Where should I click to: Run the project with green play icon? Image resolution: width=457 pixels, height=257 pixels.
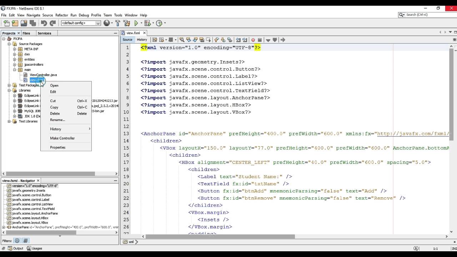136,23
